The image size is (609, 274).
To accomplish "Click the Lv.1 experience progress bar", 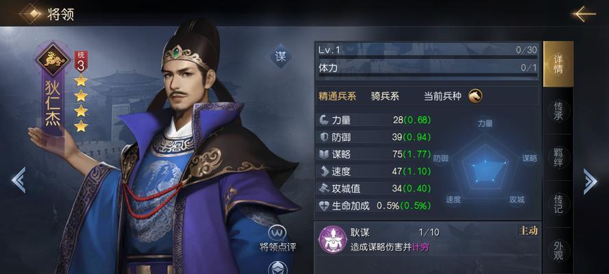I will click(427, 57).
